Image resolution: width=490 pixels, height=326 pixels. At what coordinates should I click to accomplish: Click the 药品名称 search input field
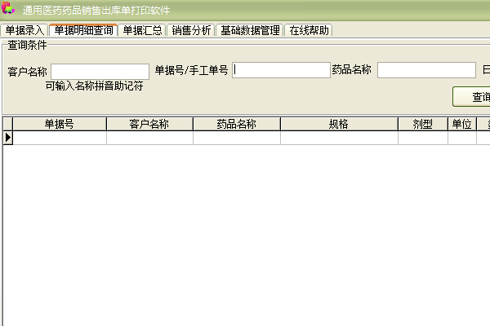(x=425, y=70)
